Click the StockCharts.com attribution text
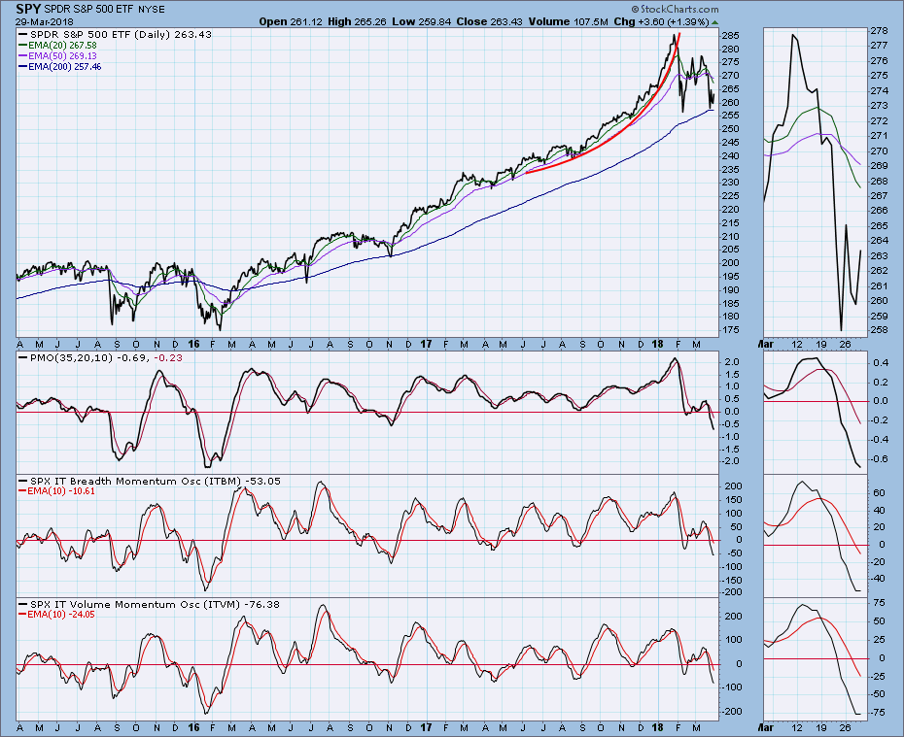 point(675,9)
